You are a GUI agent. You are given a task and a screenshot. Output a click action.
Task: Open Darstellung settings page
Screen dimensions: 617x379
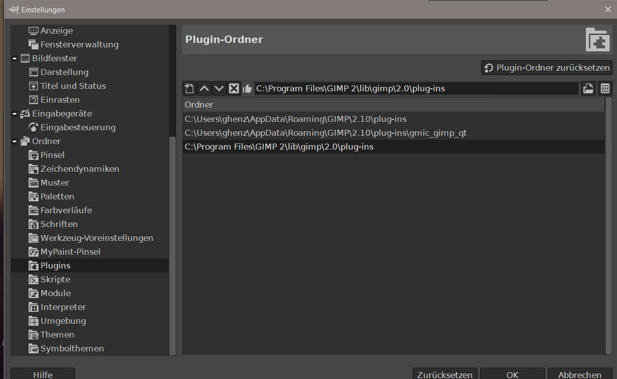pyautogui.click(x=64, y=72)
